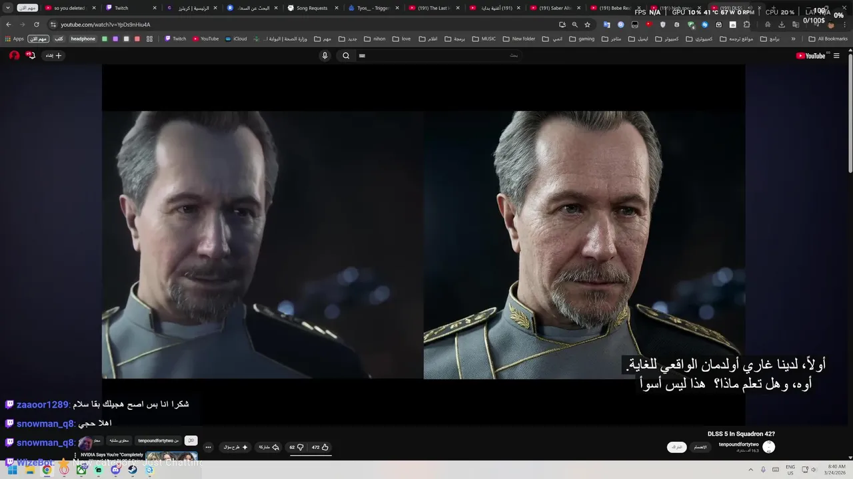
Task: Open the YouTube account avatar menu
Action: 14,55
